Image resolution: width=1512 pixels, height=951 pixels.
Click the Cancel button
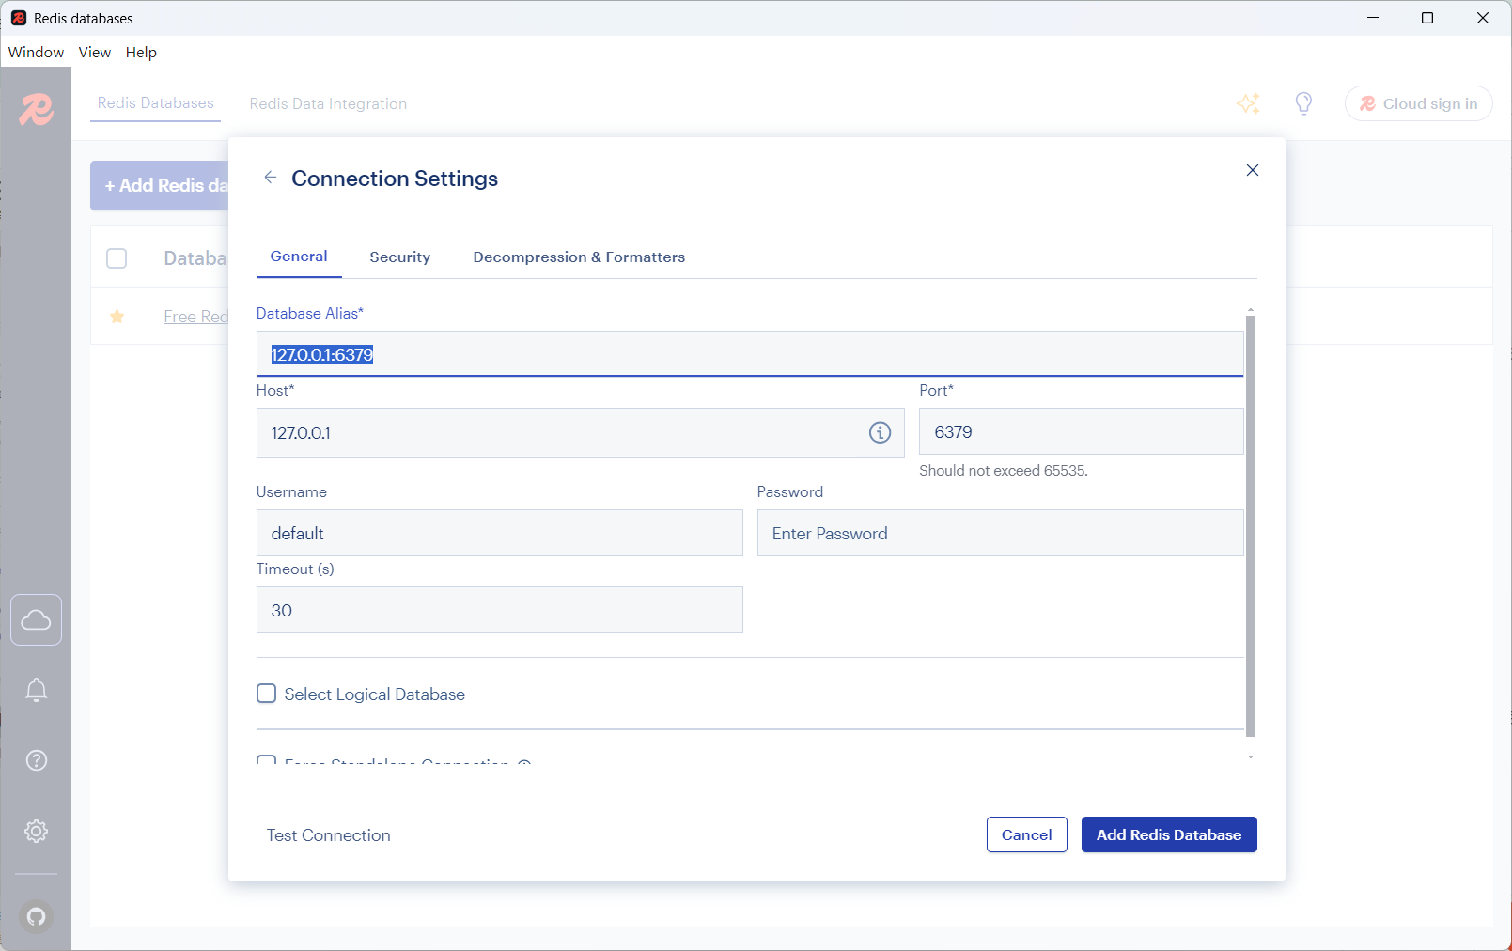(x=1027, y=834)
